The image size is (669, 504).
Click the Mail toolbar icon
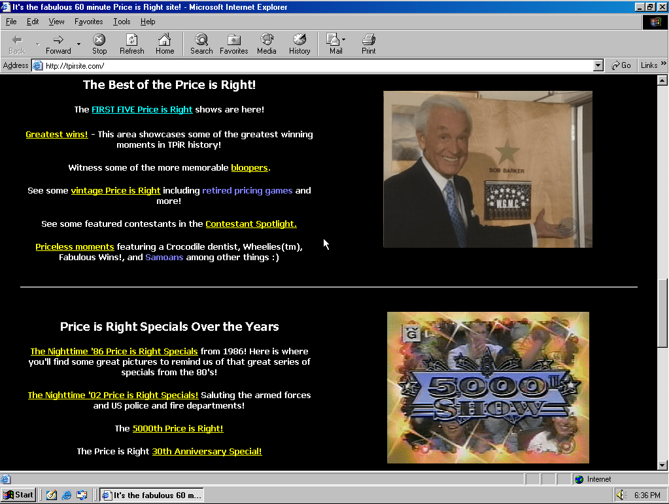[332, 44]
